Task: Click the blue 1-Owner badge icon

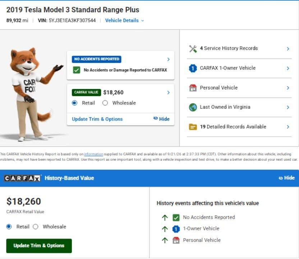Action: [x=193, y=68]
